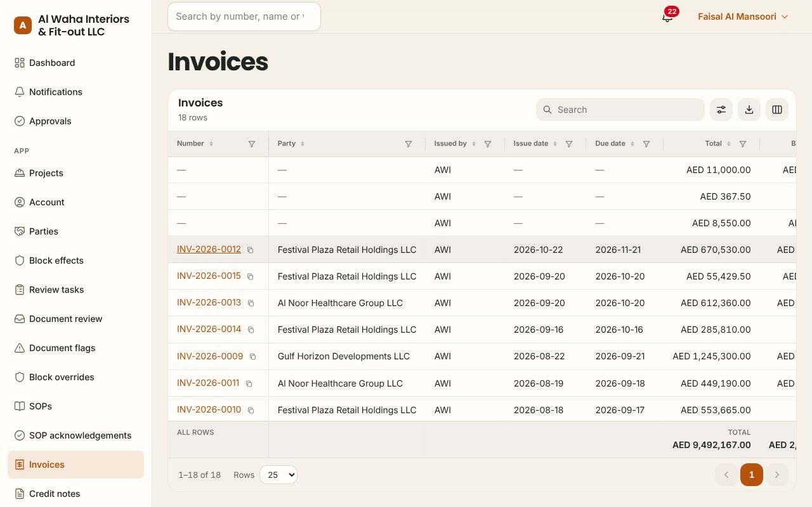Viewport: 812px width, 507px height.
Task: Open Credit notes in sidebar
Action: coord(76,494)
